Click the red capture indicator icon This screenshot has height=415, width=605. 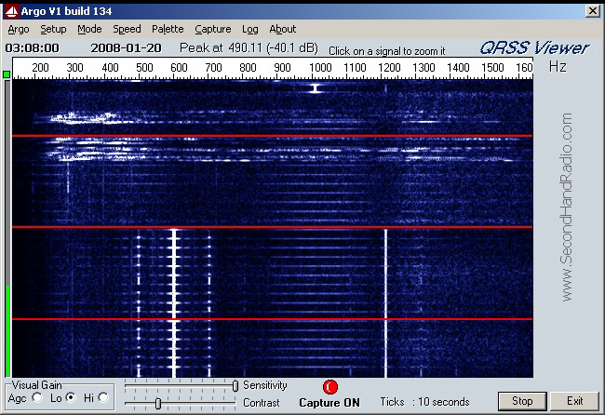click(x=329, y=387)
